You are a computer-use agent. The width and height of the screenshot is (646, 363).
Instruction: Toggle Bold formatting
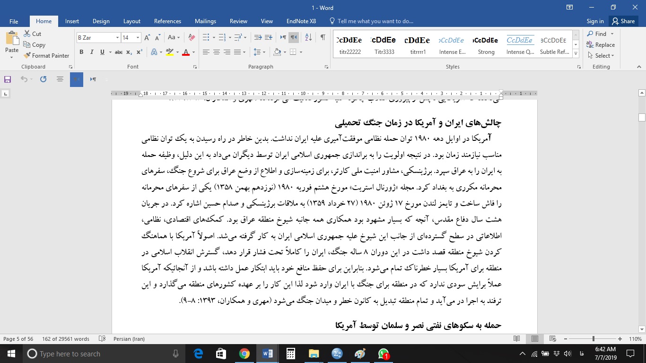81,52
